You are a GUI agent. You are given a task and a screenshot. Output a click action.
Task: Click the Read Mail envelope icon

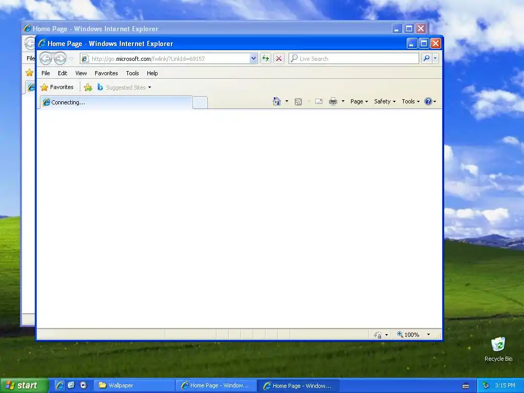click(318, 101)
